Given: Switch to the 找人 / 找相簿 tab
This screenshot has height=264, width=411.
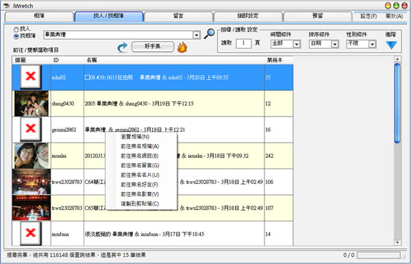Looking at the screenshot, I should coord(109,16).
